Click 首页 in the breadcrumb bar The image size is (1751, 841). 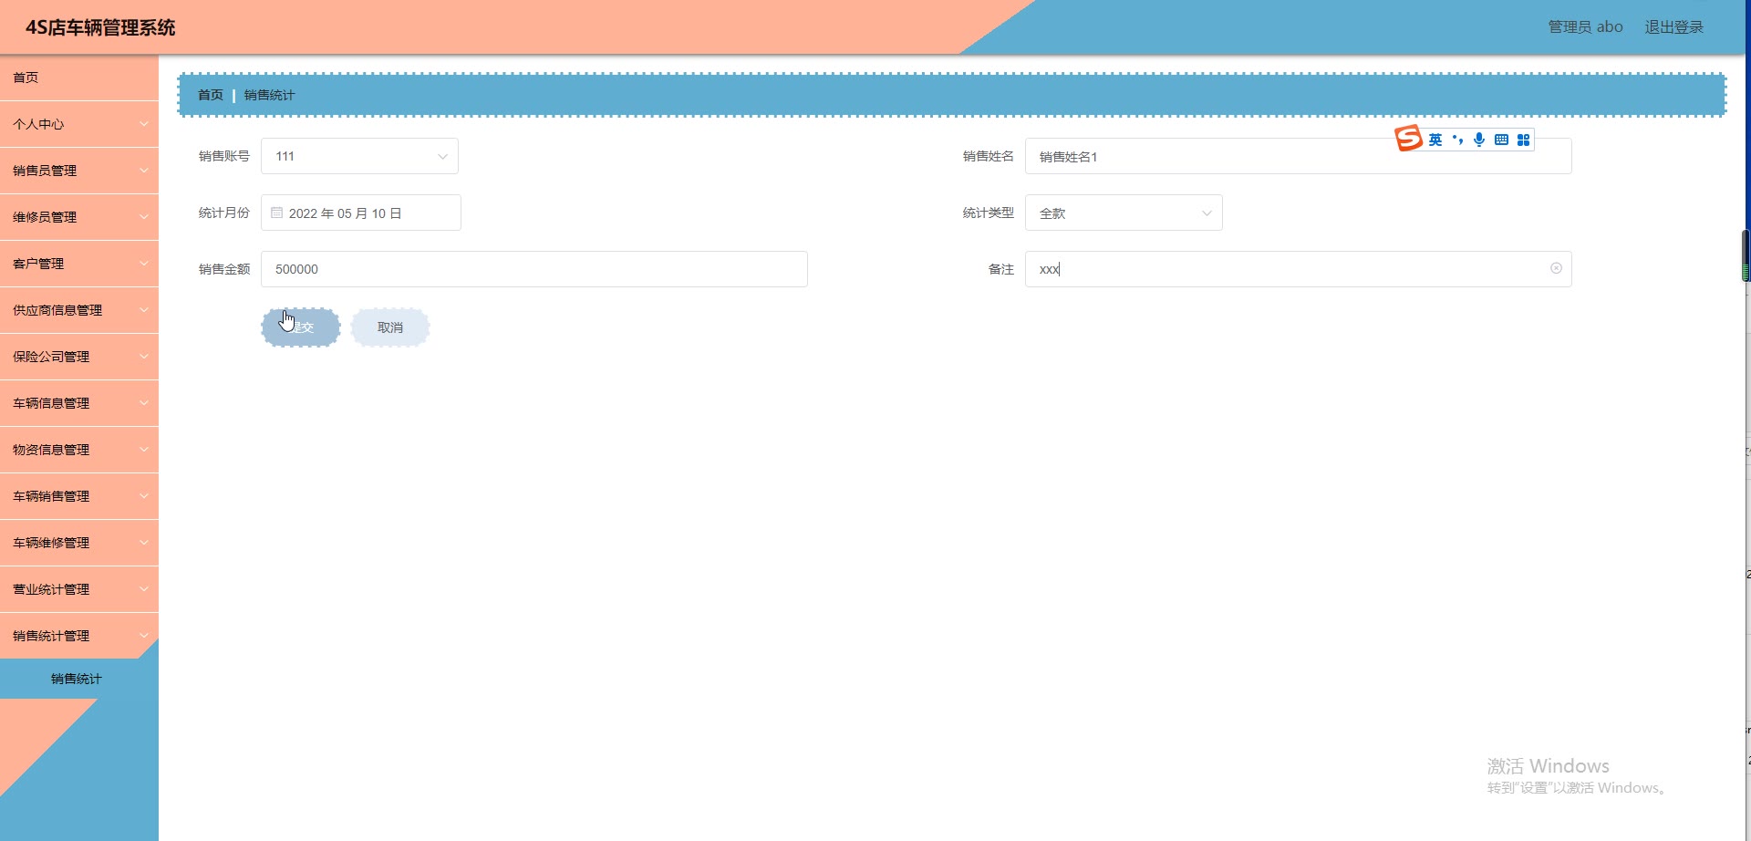point(211,95)
